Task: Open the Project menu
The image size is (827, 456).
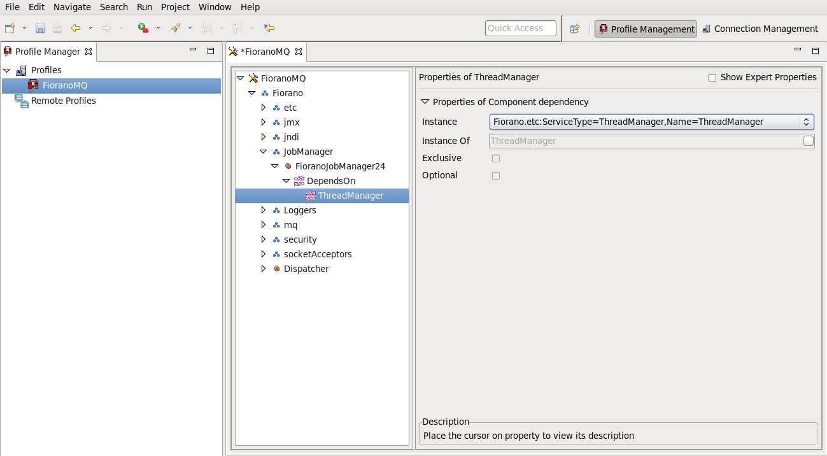Action: point(175,7)
